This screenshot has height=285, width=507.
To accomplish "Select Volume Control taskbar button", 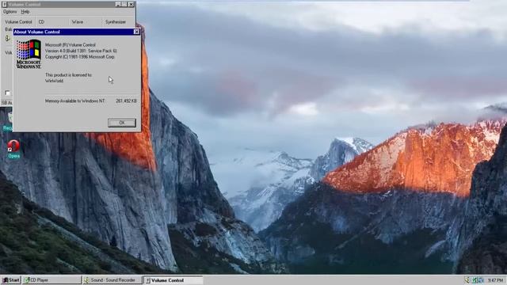I will coord(173,280).
